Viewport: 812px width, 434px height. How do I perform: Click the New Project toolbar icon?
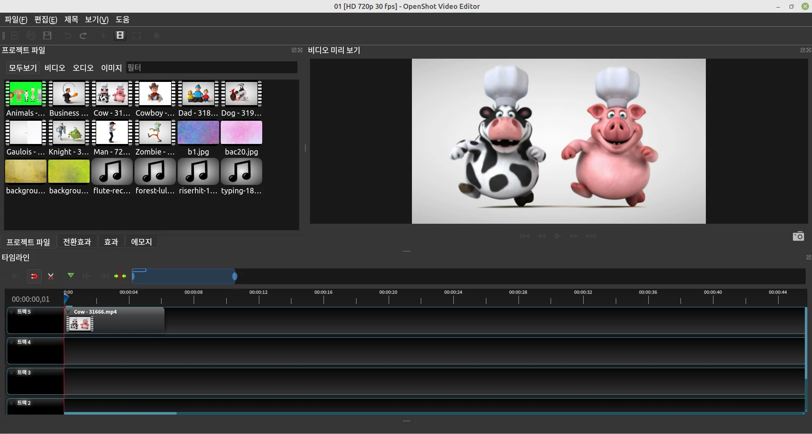14,35
